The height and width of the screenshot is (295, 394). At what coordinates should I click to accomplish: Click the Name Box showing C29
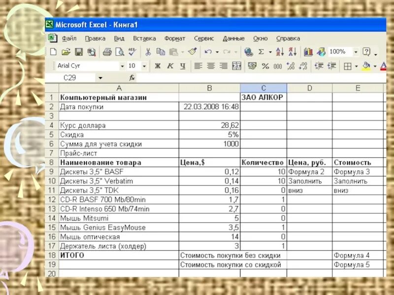point(70,78)
